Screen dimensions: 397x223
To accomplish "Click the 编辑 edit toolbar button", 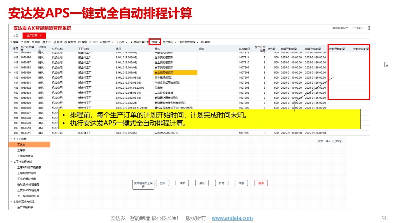I will (x=82, y=42).
